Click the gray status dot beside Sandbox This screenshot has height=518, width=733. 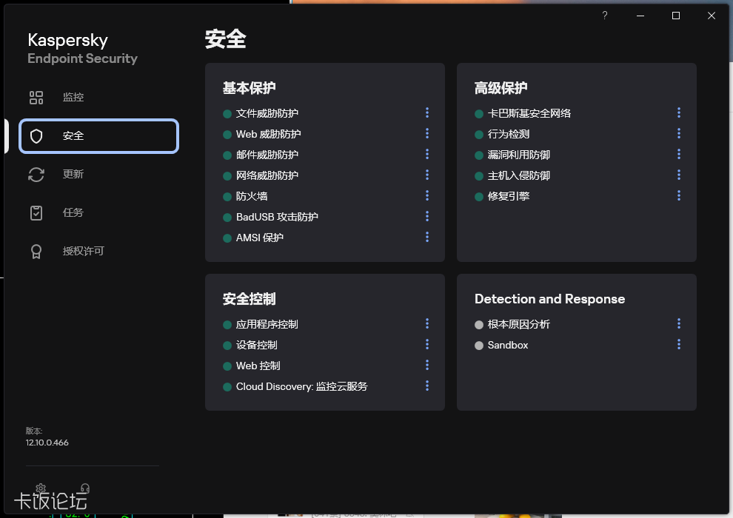479,346
